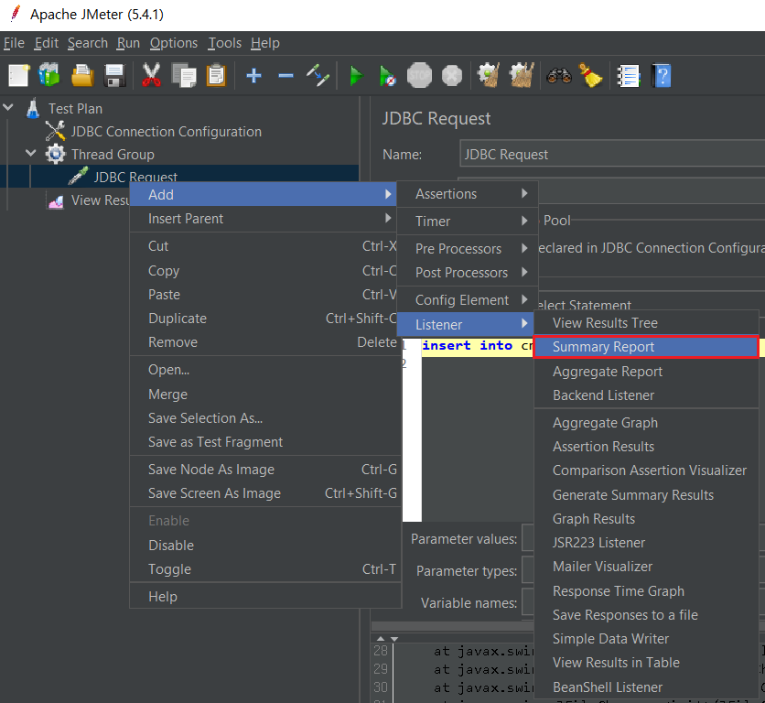Click Start no pauses icon

(388, 76)
